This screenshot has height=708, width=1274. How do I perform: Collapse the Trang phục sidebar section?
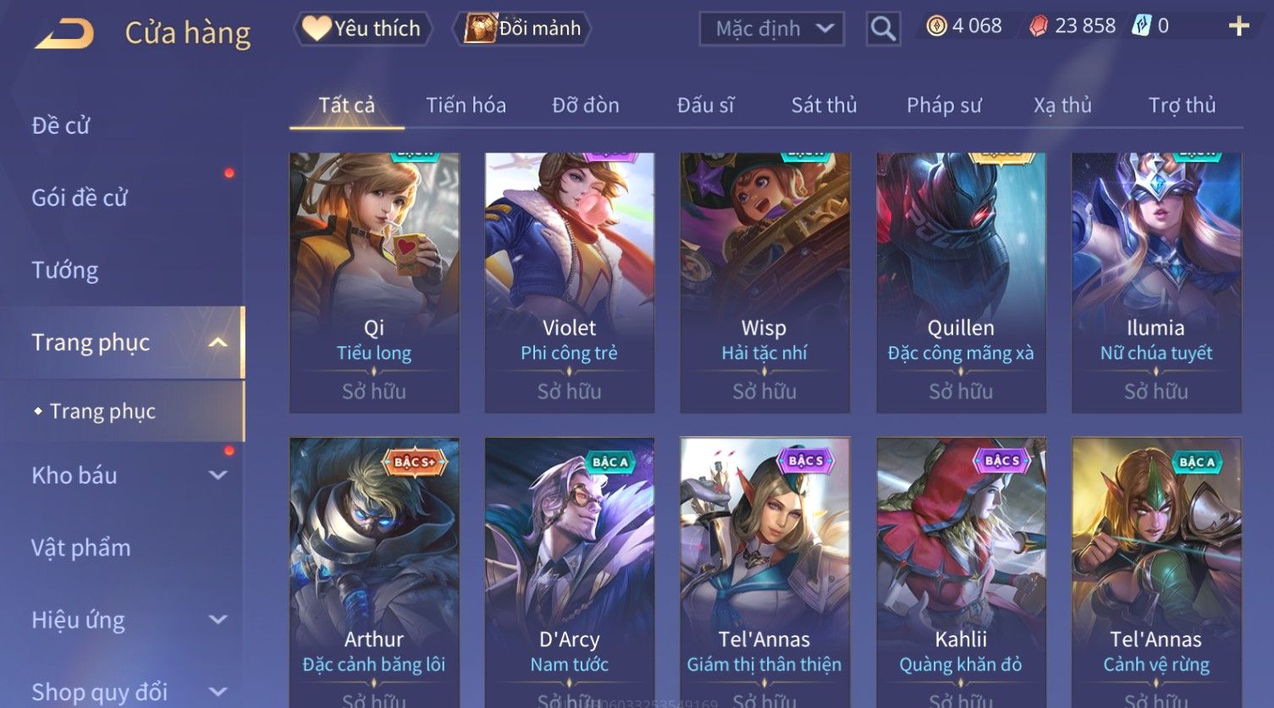tap(218, 342)
